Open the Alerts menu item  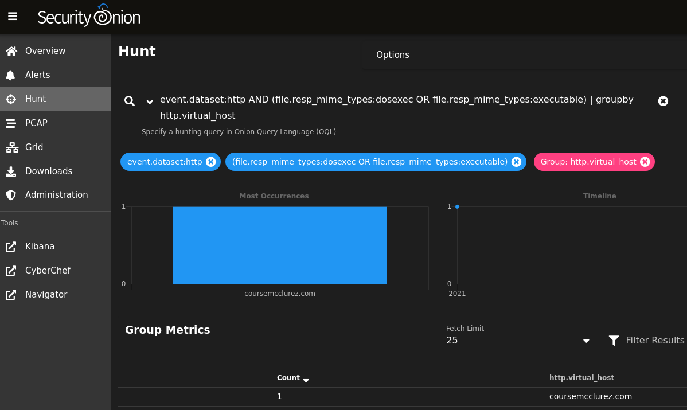[55, 75]
